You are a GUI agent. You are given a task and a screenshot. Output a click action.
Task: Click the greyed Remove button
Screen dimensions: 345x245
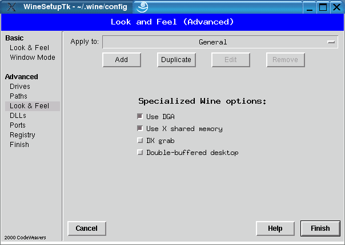coord(286,60)
